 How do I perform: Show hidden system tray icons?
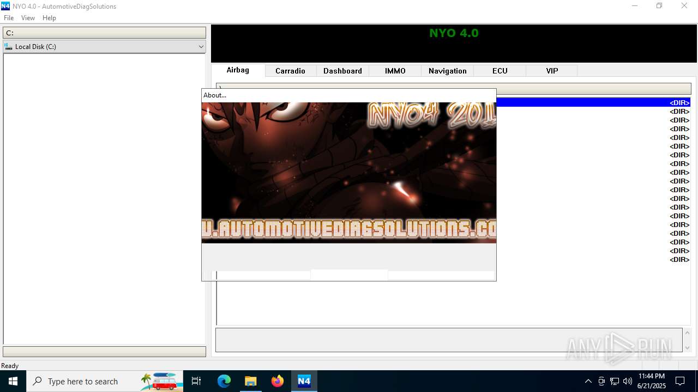(588, 381)
